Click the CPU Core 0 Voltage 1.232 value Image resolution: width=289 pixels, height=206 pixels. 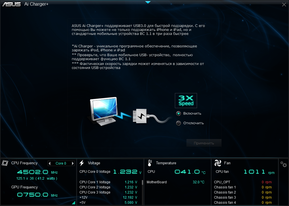coord(127,172)
